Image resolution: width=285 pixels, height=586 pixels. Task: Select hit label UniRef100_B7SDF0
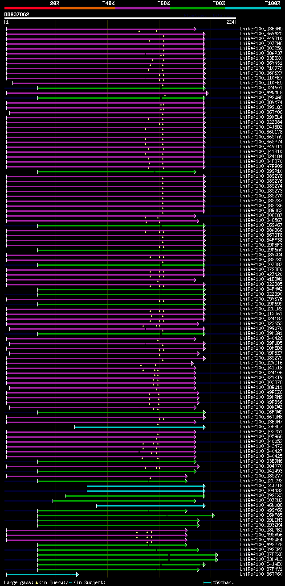[x=261, y=269]
